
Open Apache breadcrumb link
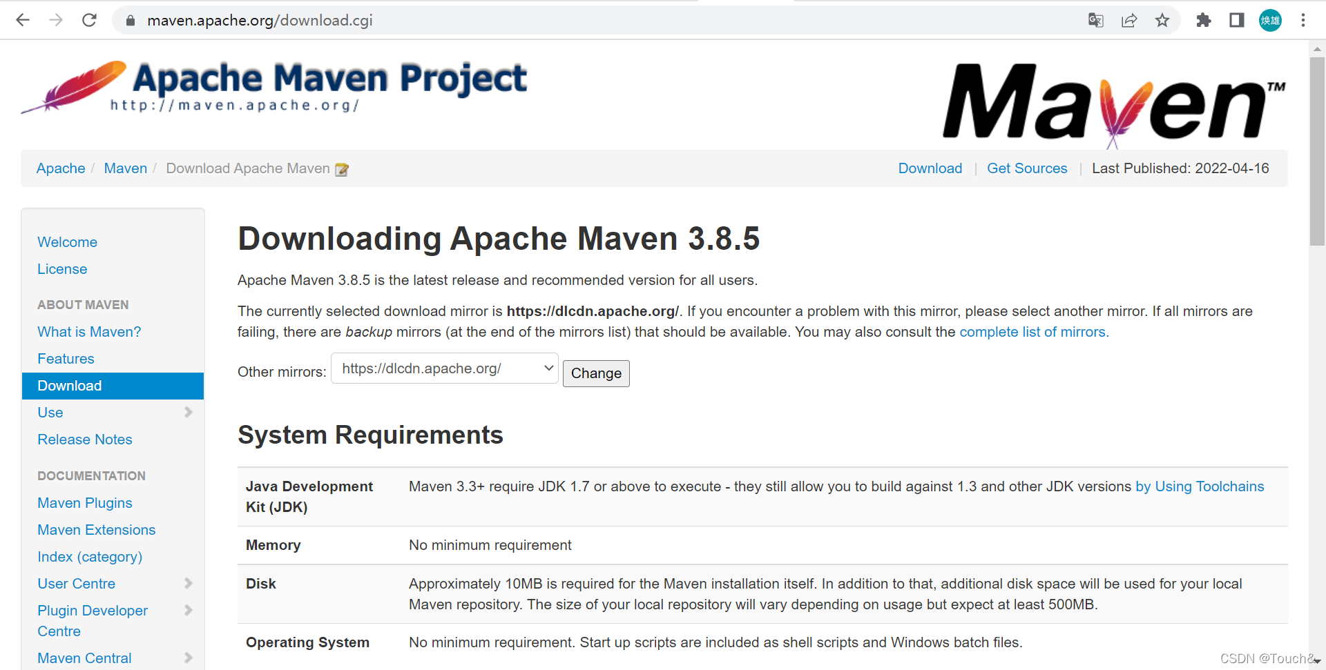pos(61,168)
